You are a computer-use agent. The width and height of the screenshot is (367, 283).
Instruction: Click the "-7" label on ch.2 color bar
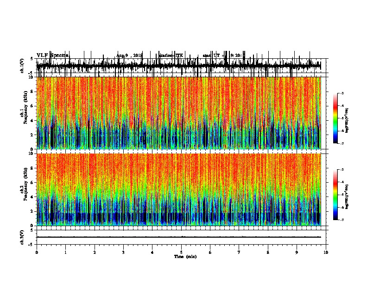click(342, 220)
